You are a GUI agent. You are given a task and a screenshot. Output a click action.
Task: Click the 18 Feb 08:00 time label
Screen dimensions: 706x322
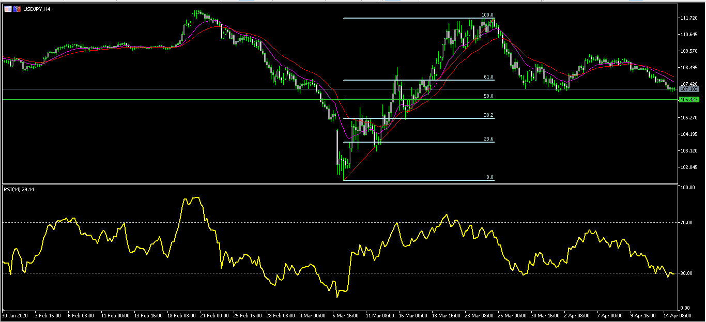(182, 315)
